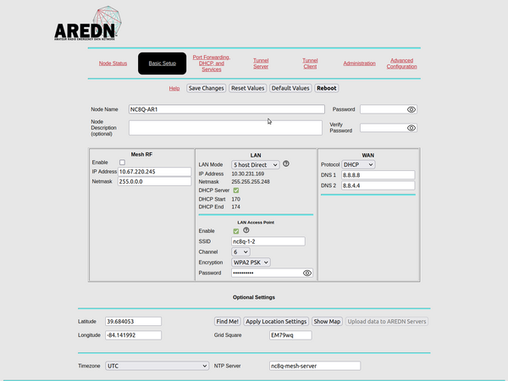Click the Optional Settings heading
This screenshot has height=381, width=508.
click(254, 297)
